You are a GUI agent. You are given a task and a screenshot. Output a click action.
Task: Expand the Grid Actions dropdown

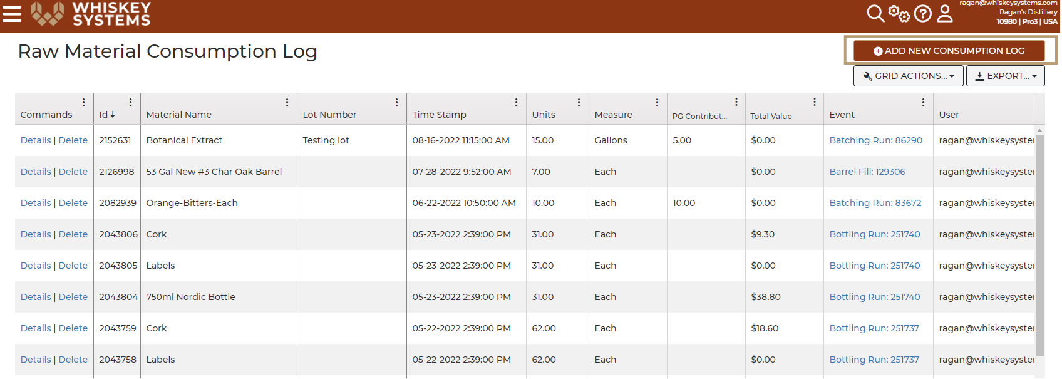[908, 76]
